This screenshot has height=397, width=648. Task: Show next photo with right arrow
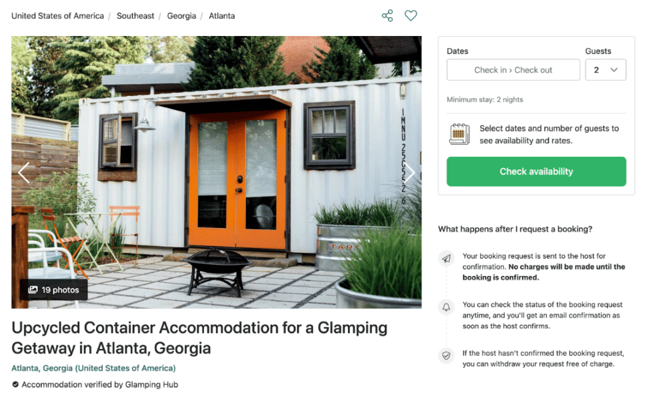coord(409,173)
